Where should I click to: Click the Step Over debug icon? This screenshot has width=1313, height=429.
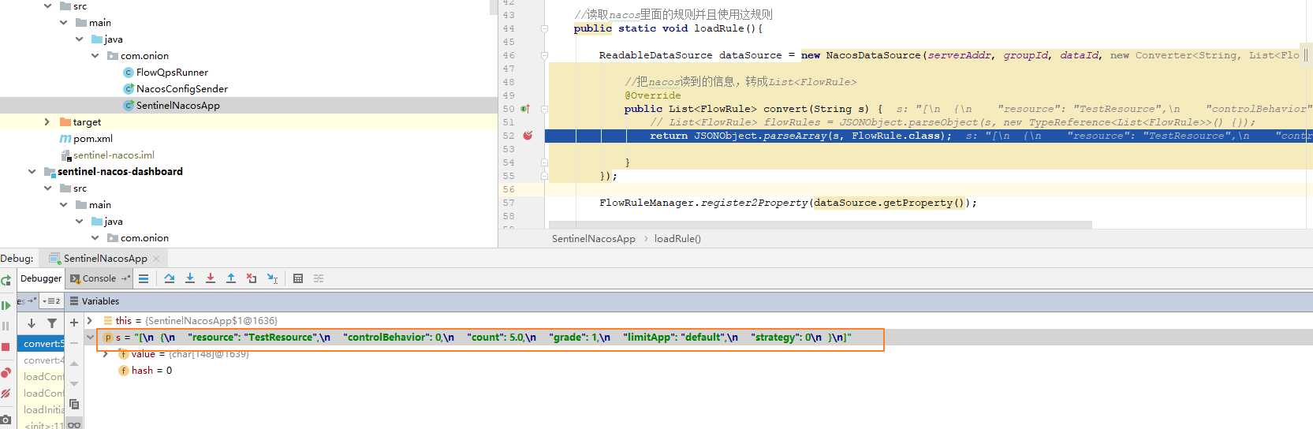pos(170,278)
